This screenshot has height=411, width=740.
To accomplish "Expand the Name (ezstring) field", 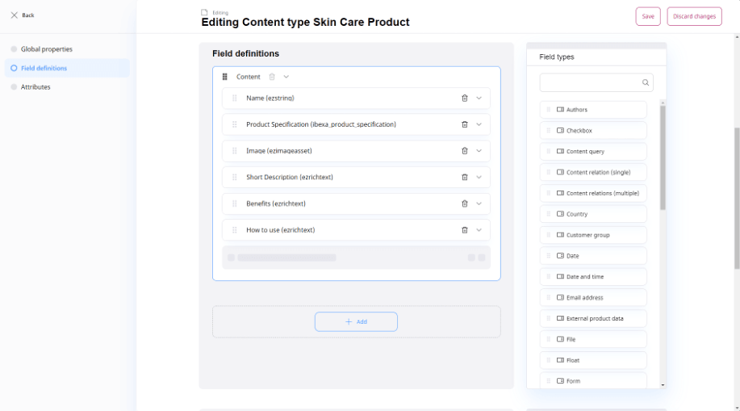I will (479, 99).
